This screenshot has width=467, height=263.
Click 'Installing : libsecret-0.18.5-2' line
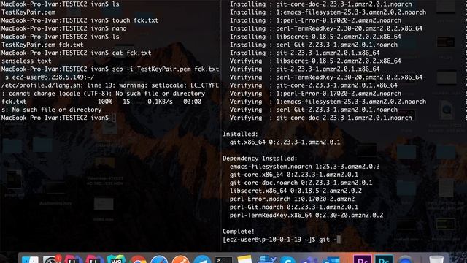(315, 37)
